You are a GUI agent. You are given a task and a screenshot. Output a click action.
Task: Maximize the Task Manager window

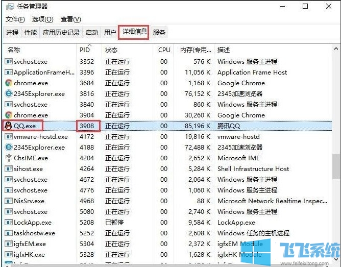305,6
